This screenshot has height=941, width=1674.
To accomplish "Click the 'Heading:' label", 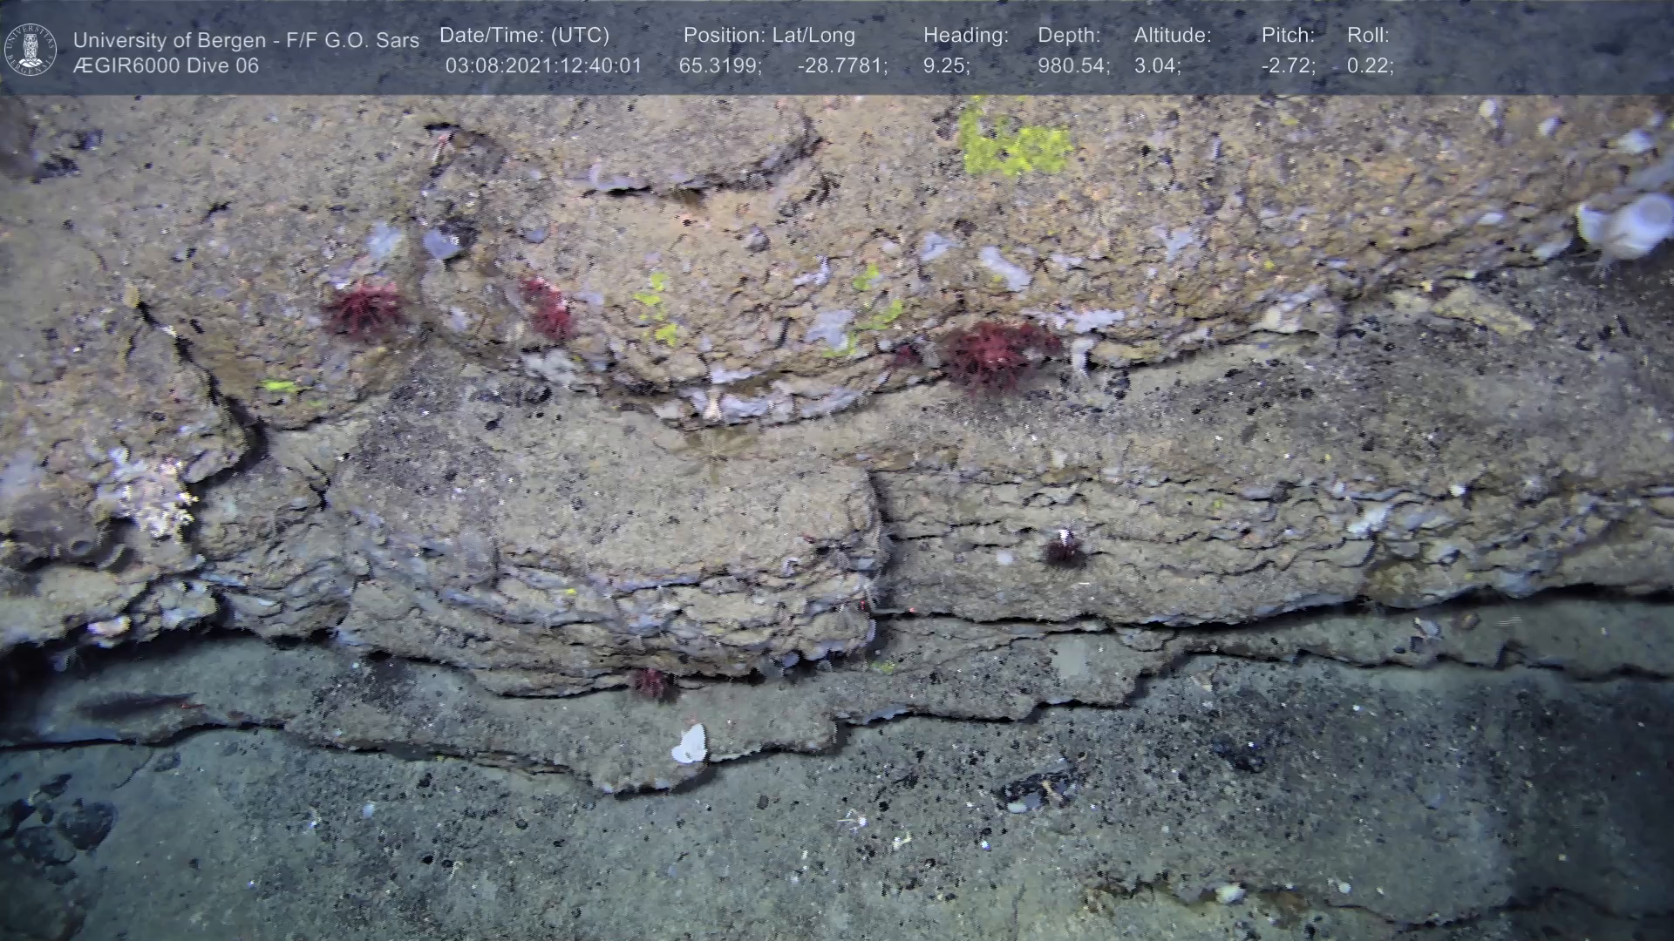I will click(x=965, y=36).
